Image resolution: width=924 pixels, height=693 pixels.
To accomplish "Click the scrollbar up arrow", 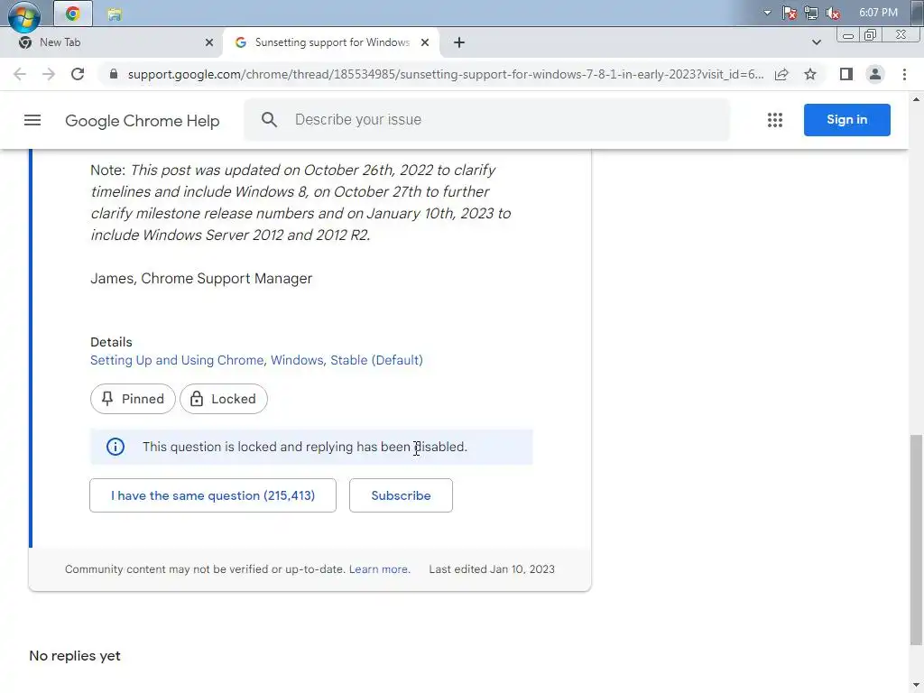I will pos(916,99).
